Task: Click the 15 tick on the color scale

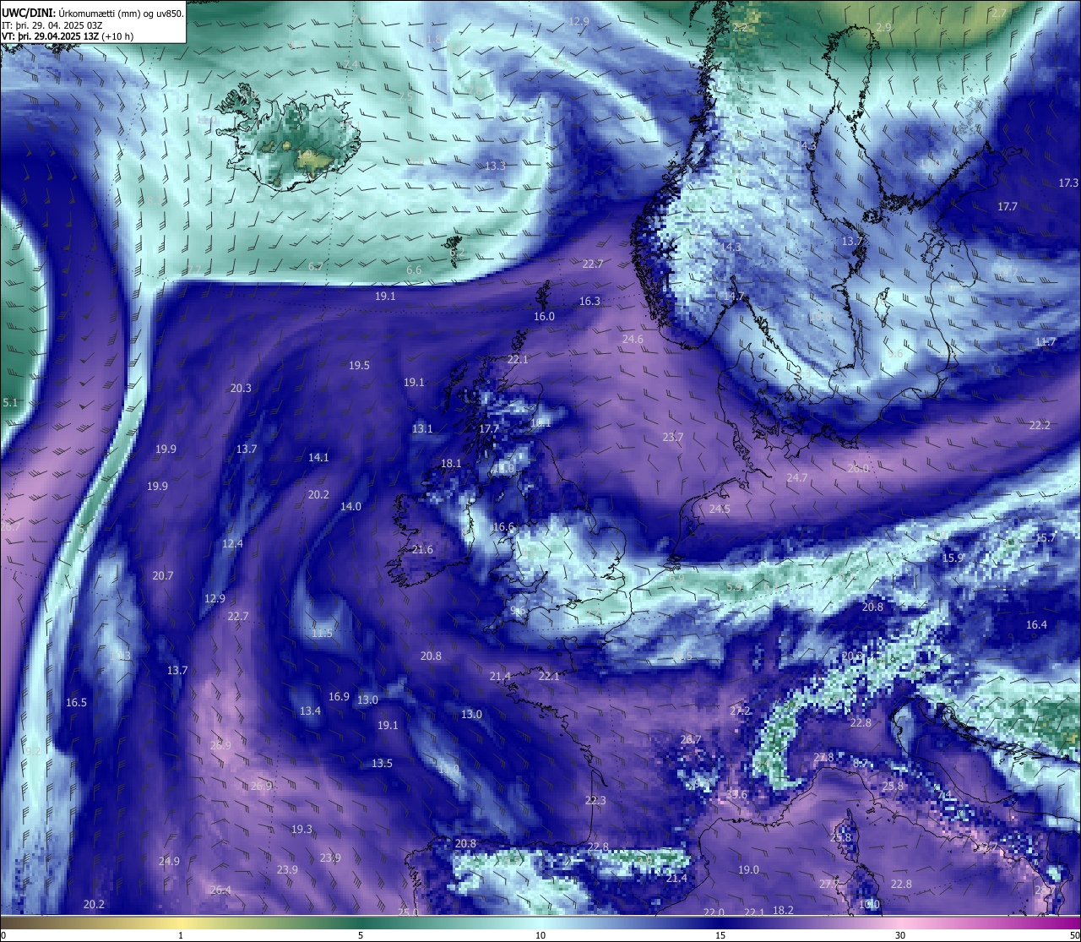Action: pos(720,935)
